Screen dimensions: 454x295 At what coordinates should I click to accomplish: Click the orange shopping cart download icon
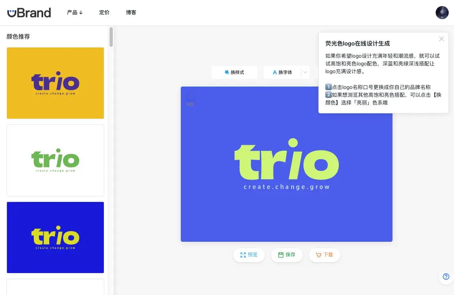[318, 255]
